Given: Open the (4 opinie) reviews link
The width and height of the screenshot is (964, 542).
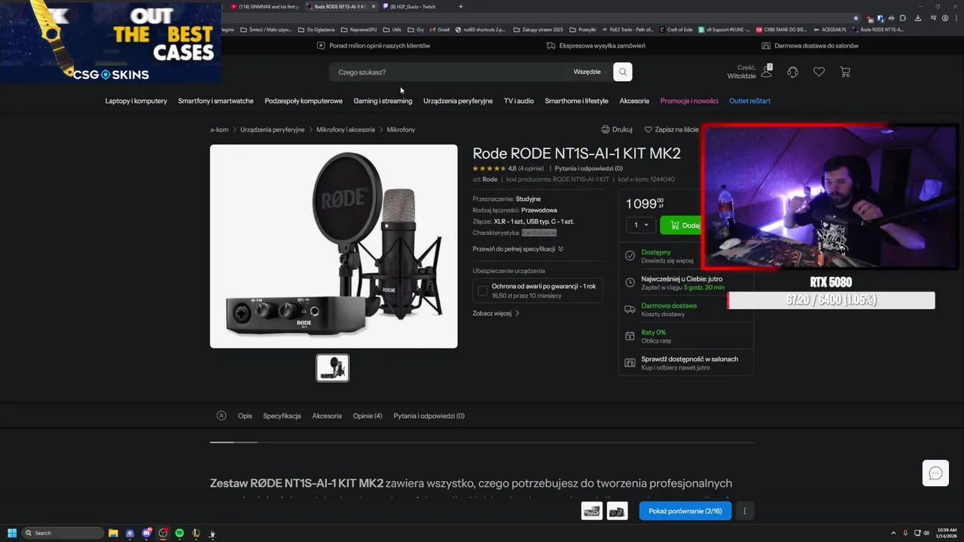Looking at the screenshot, I should pos(531,169).
